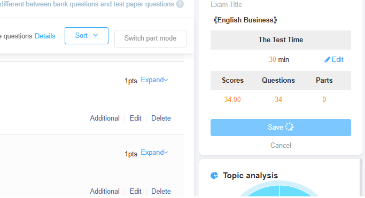The height and width of the screenshot is (198, 365).
Task: Click the loading spinner on Save button
Action: [x=289, y=127]
